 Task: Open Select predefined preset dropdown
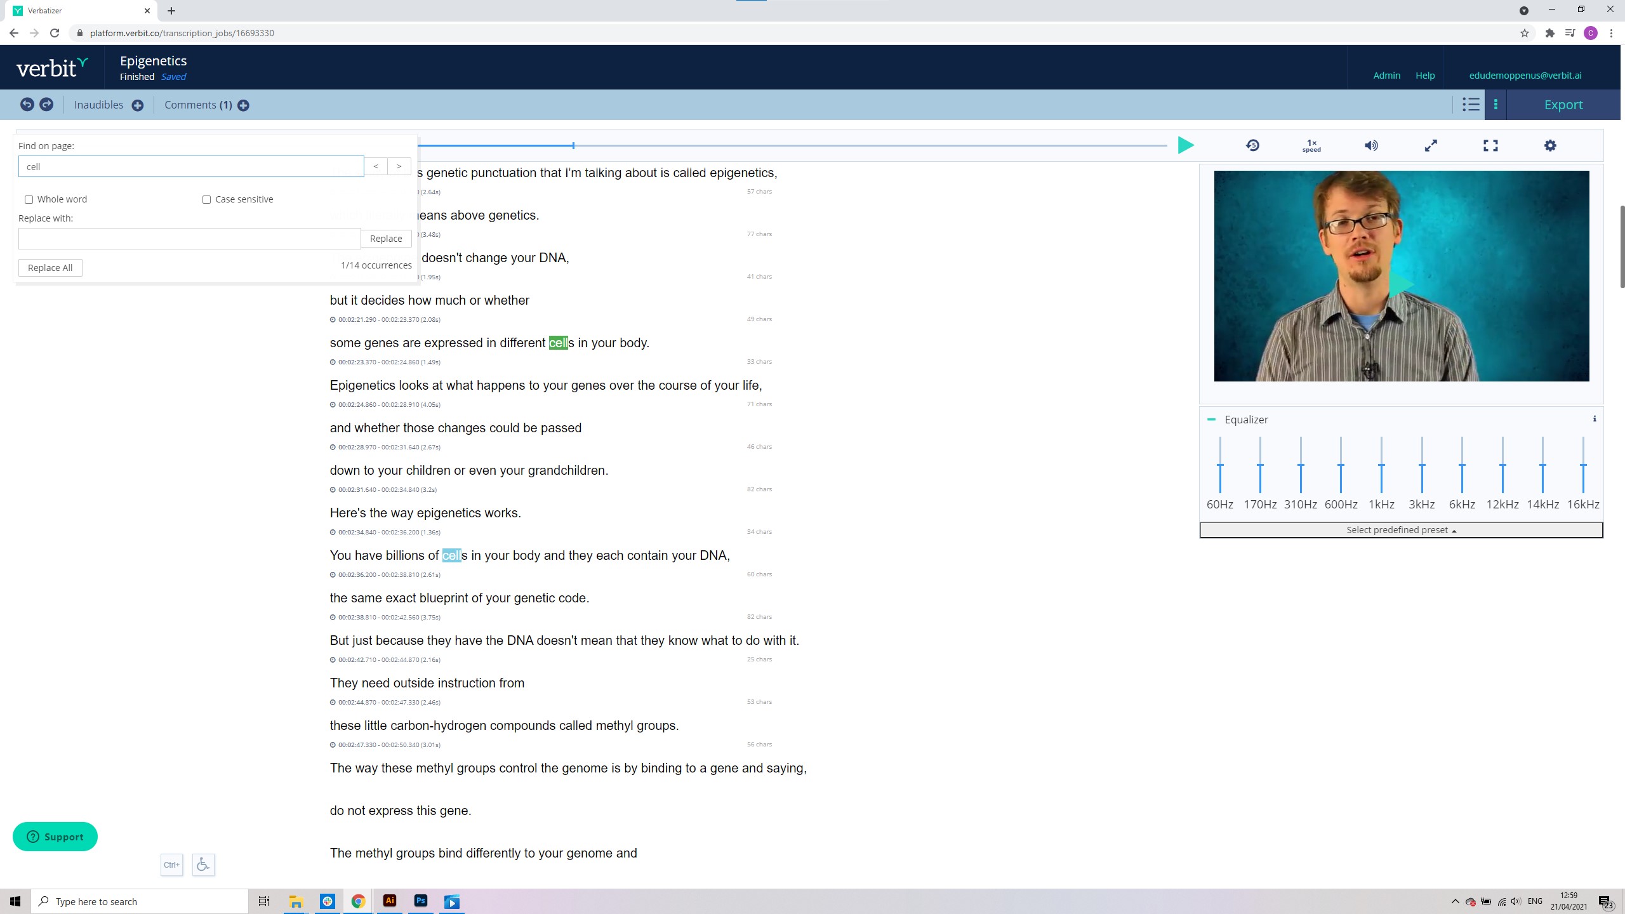click(x=1401, y=530)
